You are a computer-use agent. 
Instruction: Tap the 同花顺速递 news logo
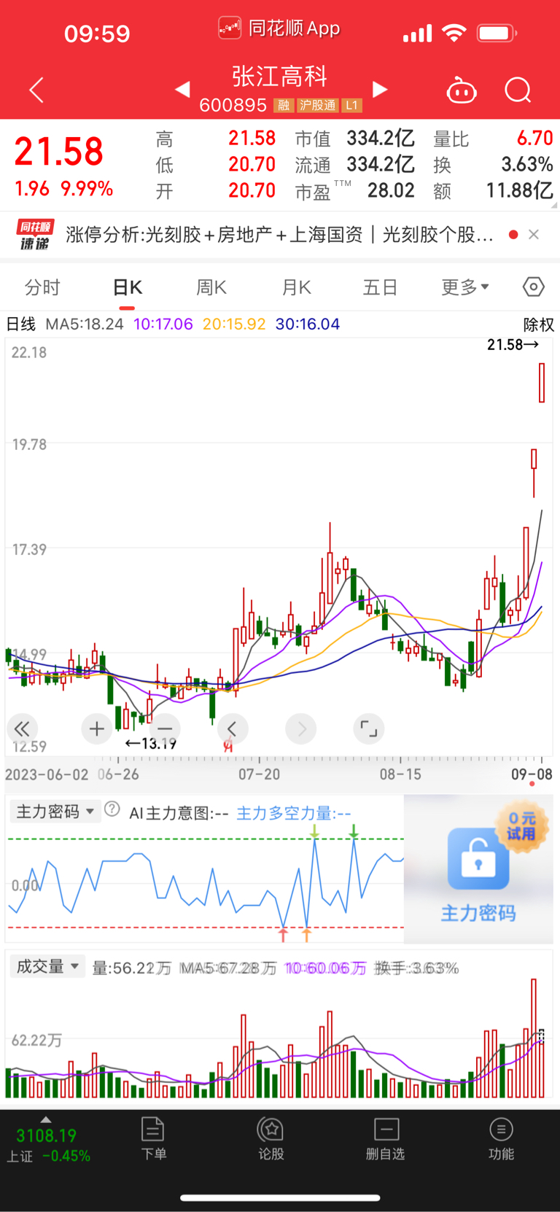[35, 235]
